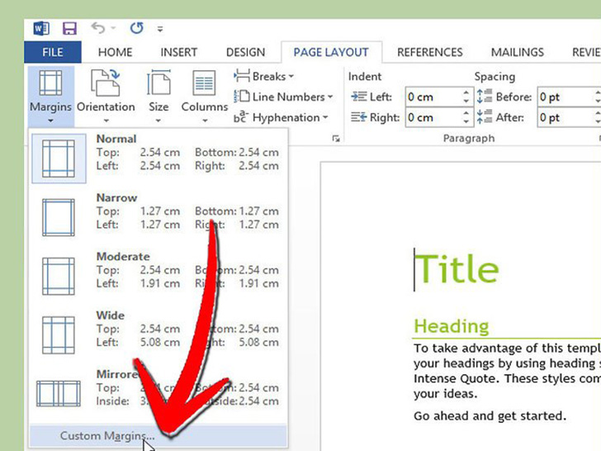Image resolution: width=601 pixels, height=451 pixels.
Task: Click the Redo icon in title bar
Action: point(136,28)
